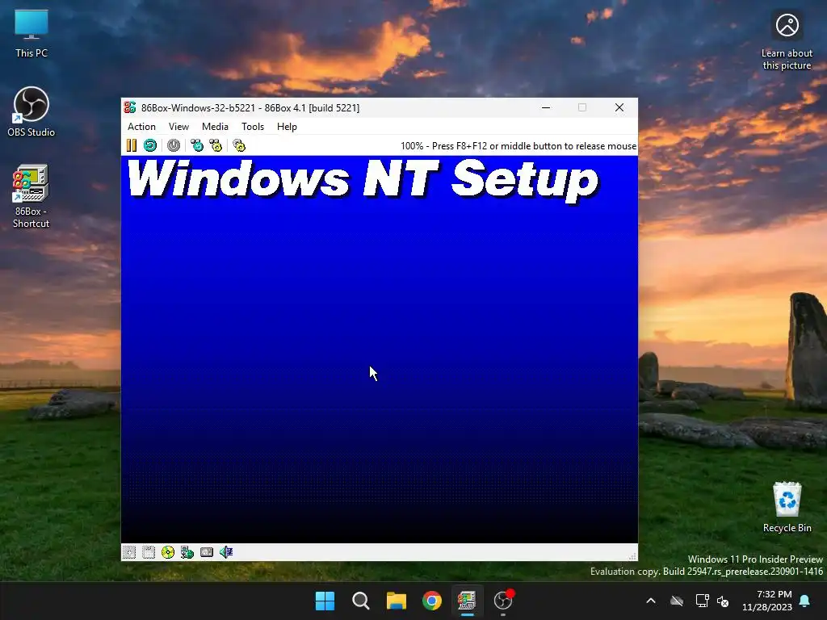This screenshot has height=620, width=827.
Task: Click first floppy drive status icon
Action: (129, 552)
